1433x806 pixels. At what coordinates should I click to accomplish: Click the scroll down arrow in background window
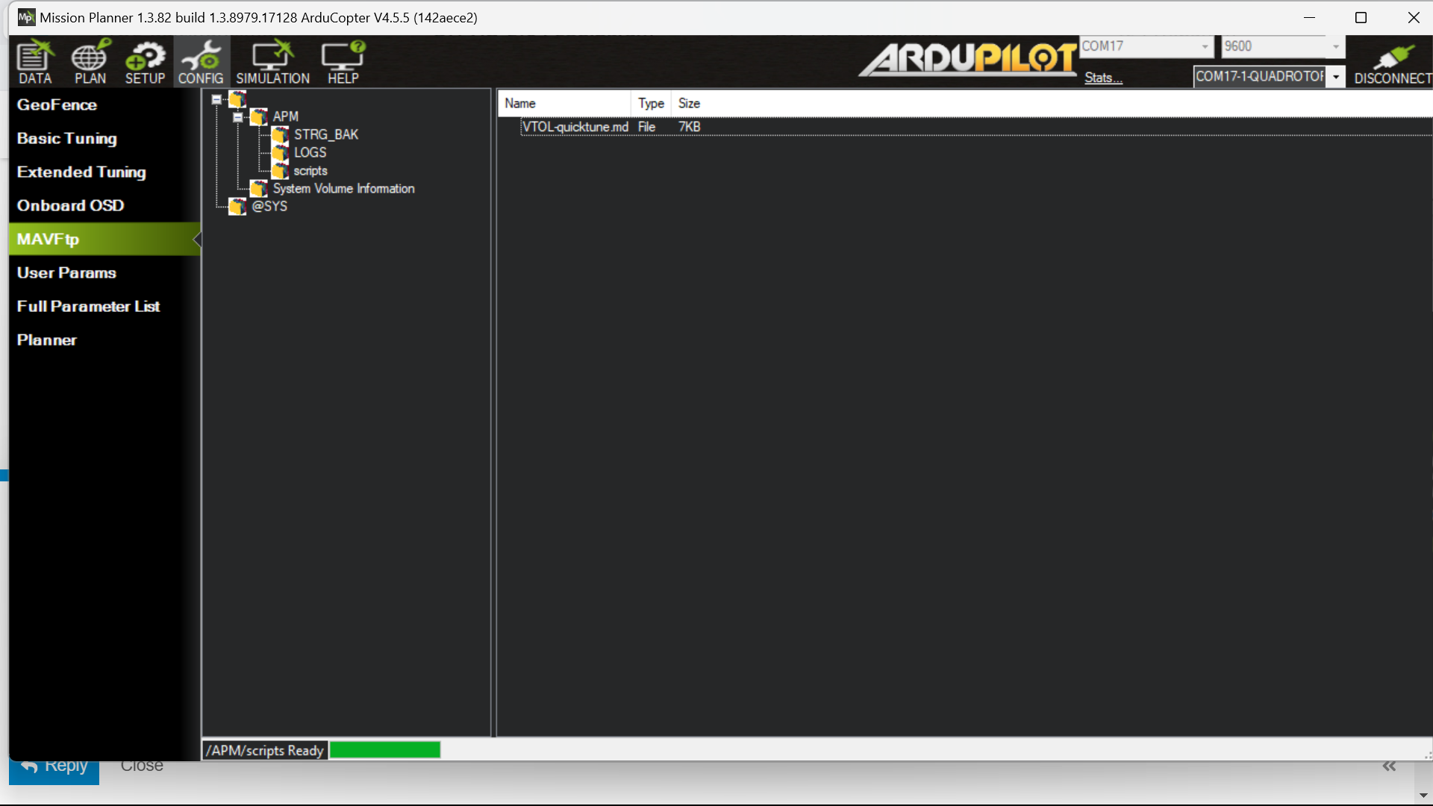(x=1423, y=796)
